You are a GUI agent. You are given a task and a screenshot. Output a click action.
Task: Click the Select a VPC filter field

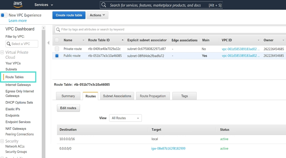[22, 44]
